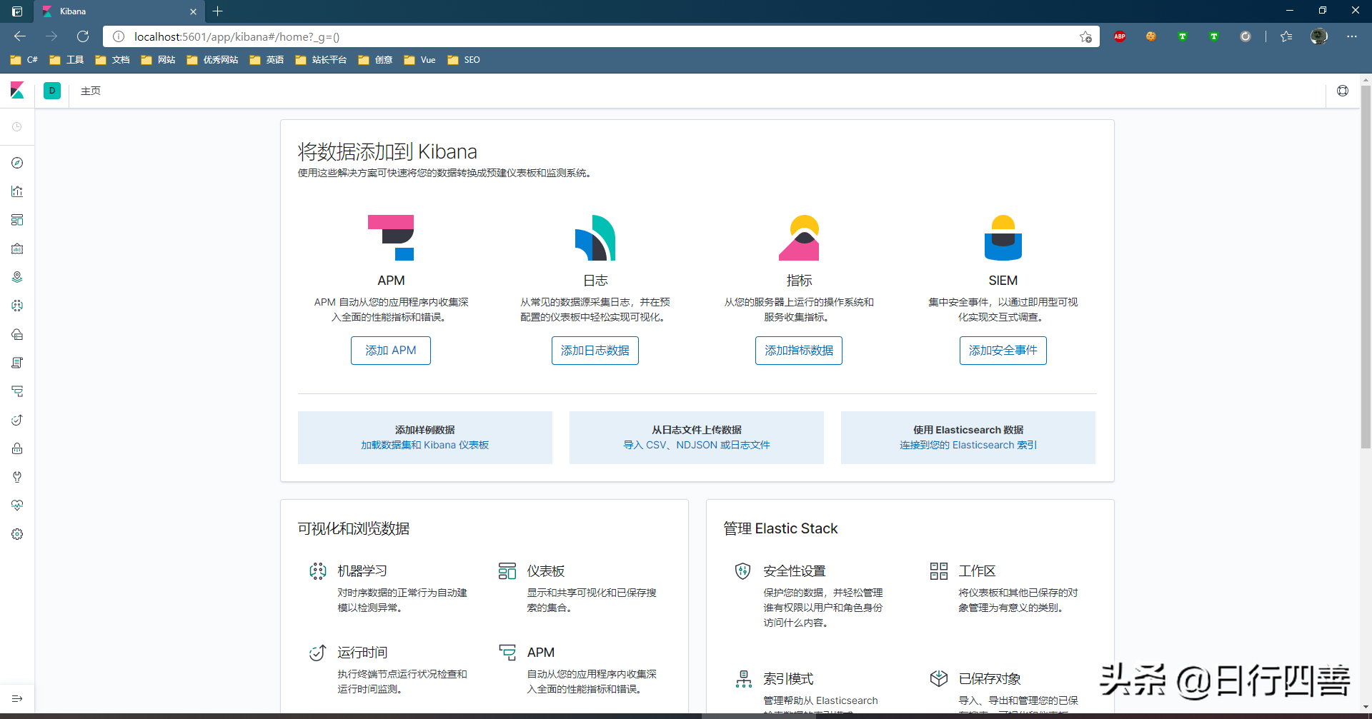Screen dimensions: 1372x719
Task: Click the 索引模式 icon
Action: tap(743, 679)
